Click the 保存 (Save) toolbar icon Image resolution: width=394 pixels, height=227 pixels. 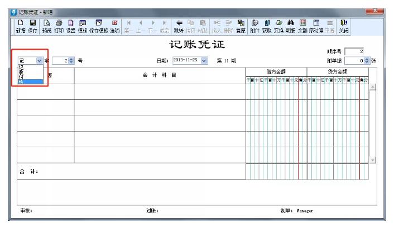click(33, 26)
